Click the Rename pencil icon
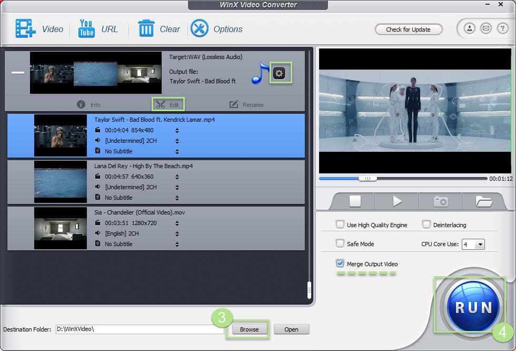The height and width of the screenshot is (351, 516). pos(234,104)
